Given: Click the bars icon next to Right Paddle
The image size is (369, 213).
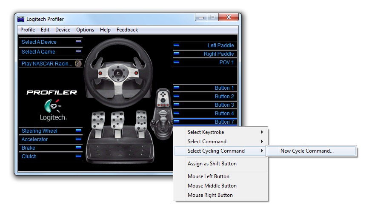Looking at the screenshot, I should click(x=176, y=54).
